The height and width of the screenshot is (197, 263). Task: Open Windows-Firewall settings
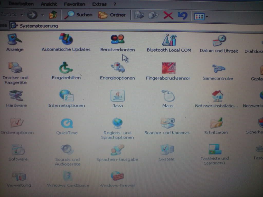(x=117, y=179)
